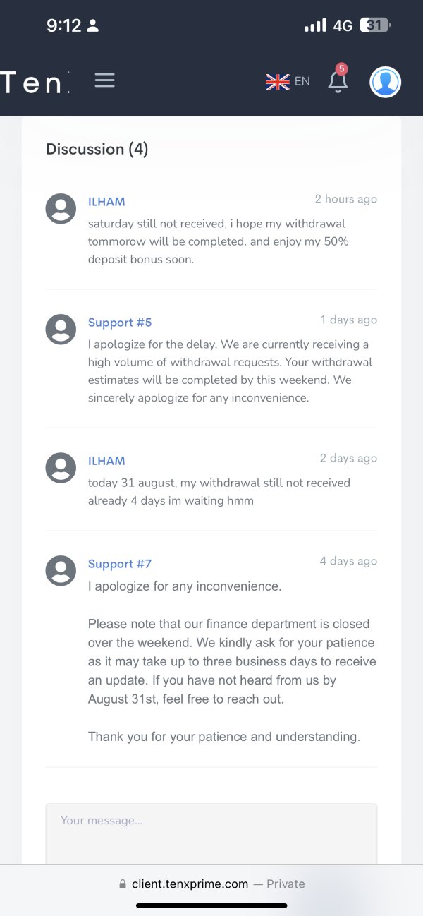Image resolution: width=423 pixels, height=916 pixels.
Task: Click the Discussion (4) heading
Action: coord(97,149)
